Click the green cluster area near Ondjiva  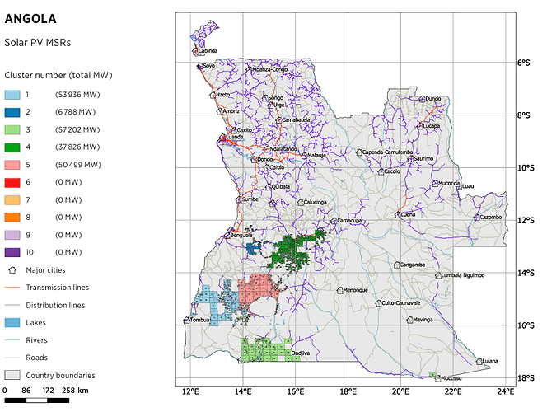click(x=265, y=349)
